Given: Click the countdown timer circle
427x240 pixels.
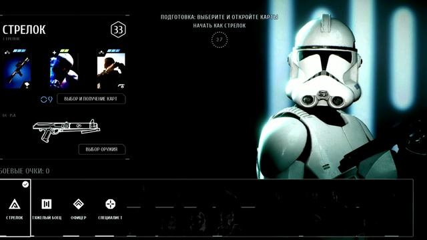Looking at the screenshot, I should coord(220,40).
